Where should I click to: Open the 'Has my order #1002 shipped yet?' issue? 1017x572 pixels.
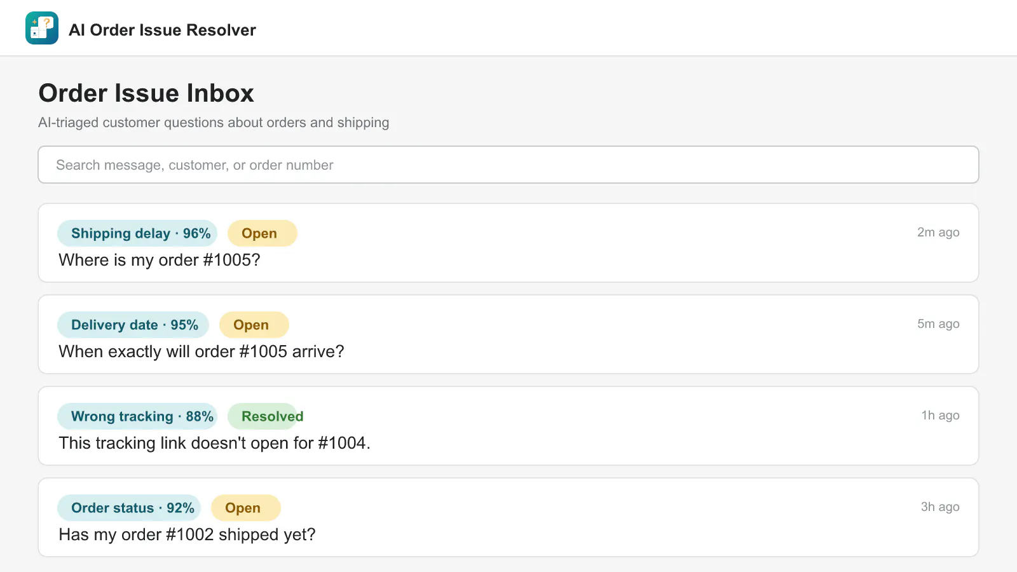click(508, 517)
